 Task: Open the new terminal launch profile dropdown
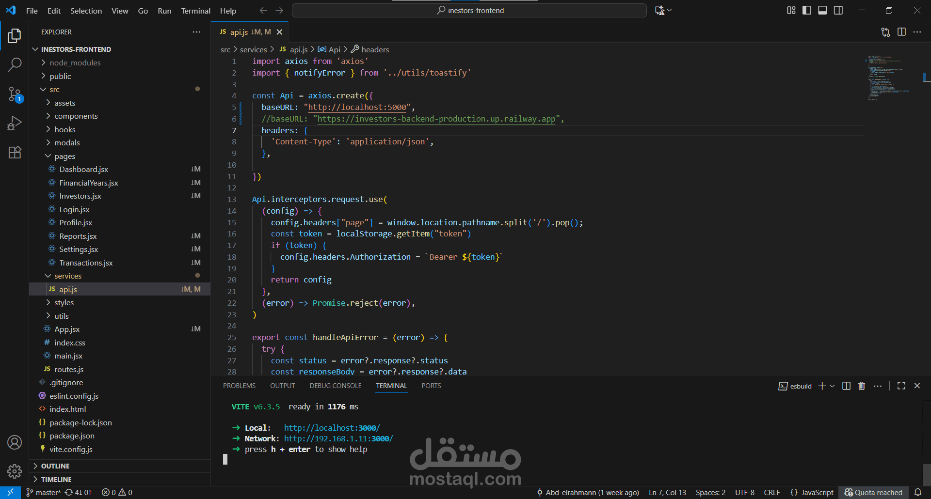coord(833,386)
